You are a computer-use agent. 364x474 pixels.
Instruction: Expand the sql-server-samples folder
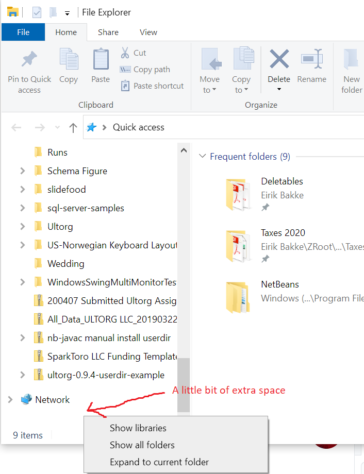pos(22,208)
